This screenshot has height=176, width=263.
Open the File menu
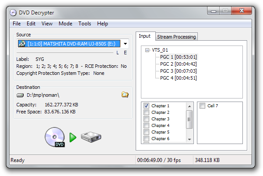[x=17, y=24]
